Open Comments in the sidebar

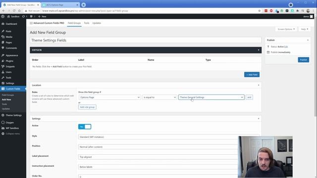[11, 48]
